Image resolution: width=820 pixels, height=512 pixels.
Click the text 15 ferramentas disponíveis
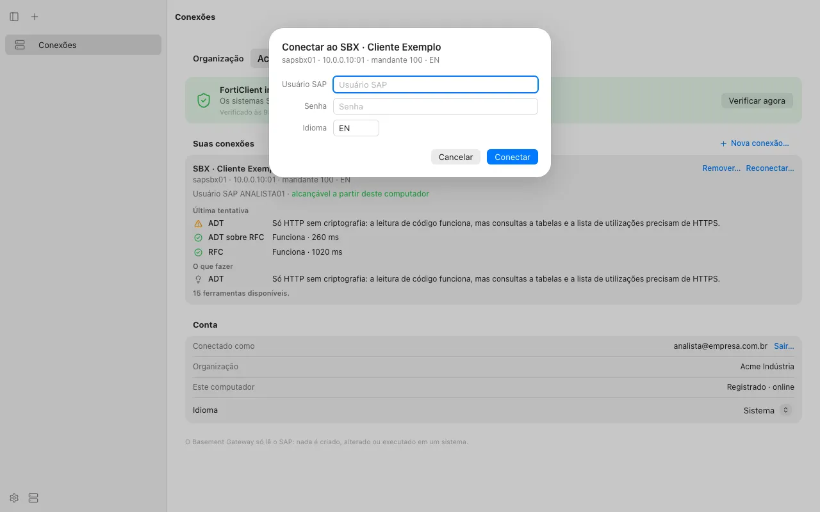[241, 293]
